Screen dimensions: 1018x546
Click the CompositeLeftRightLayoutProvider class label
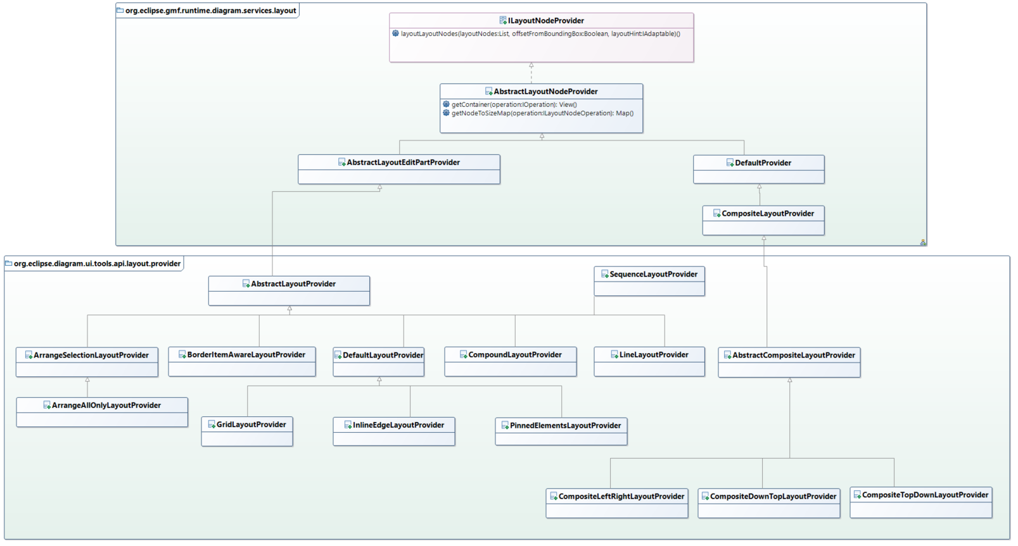[x=621, y=497]
